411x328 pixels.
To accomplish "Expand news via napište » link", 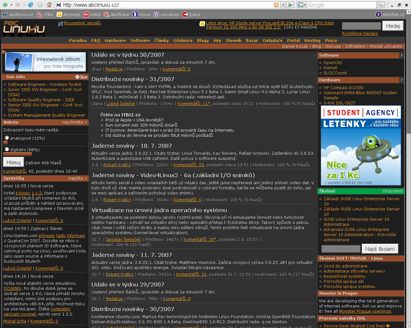I will pyautogui.click(x=77, y=178).
